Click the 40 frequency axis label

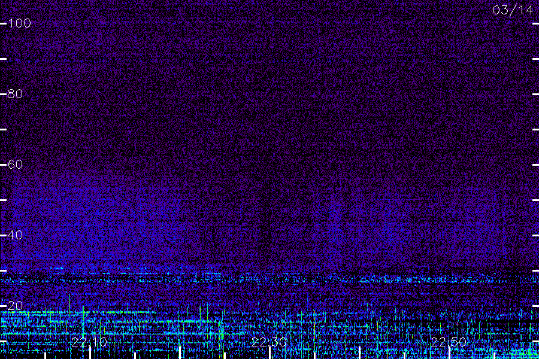[15, 235]
